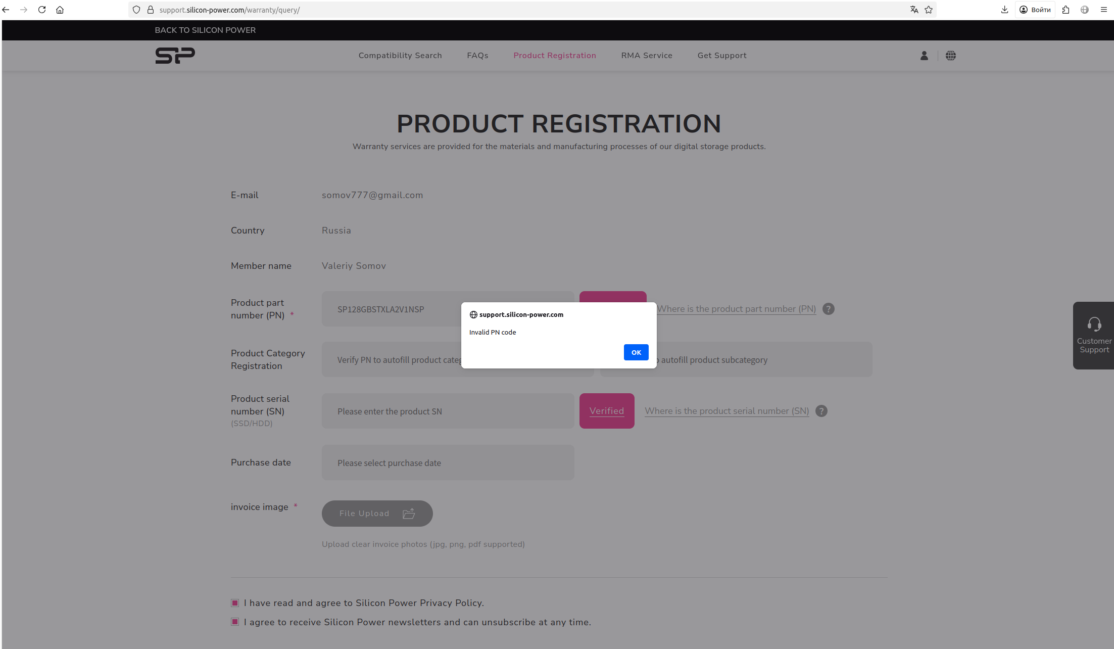
Task: Click the browser translate page icon
Action: (914, 10)
